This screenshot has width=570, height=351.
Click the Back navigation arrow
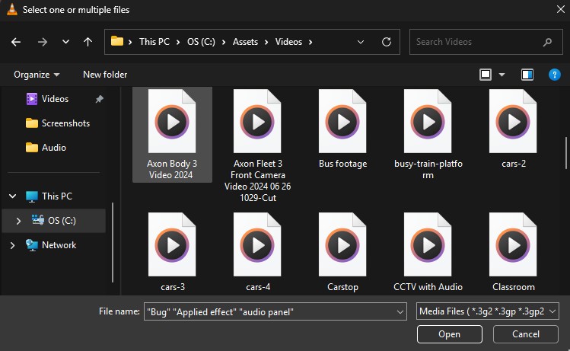click(16, 42)
